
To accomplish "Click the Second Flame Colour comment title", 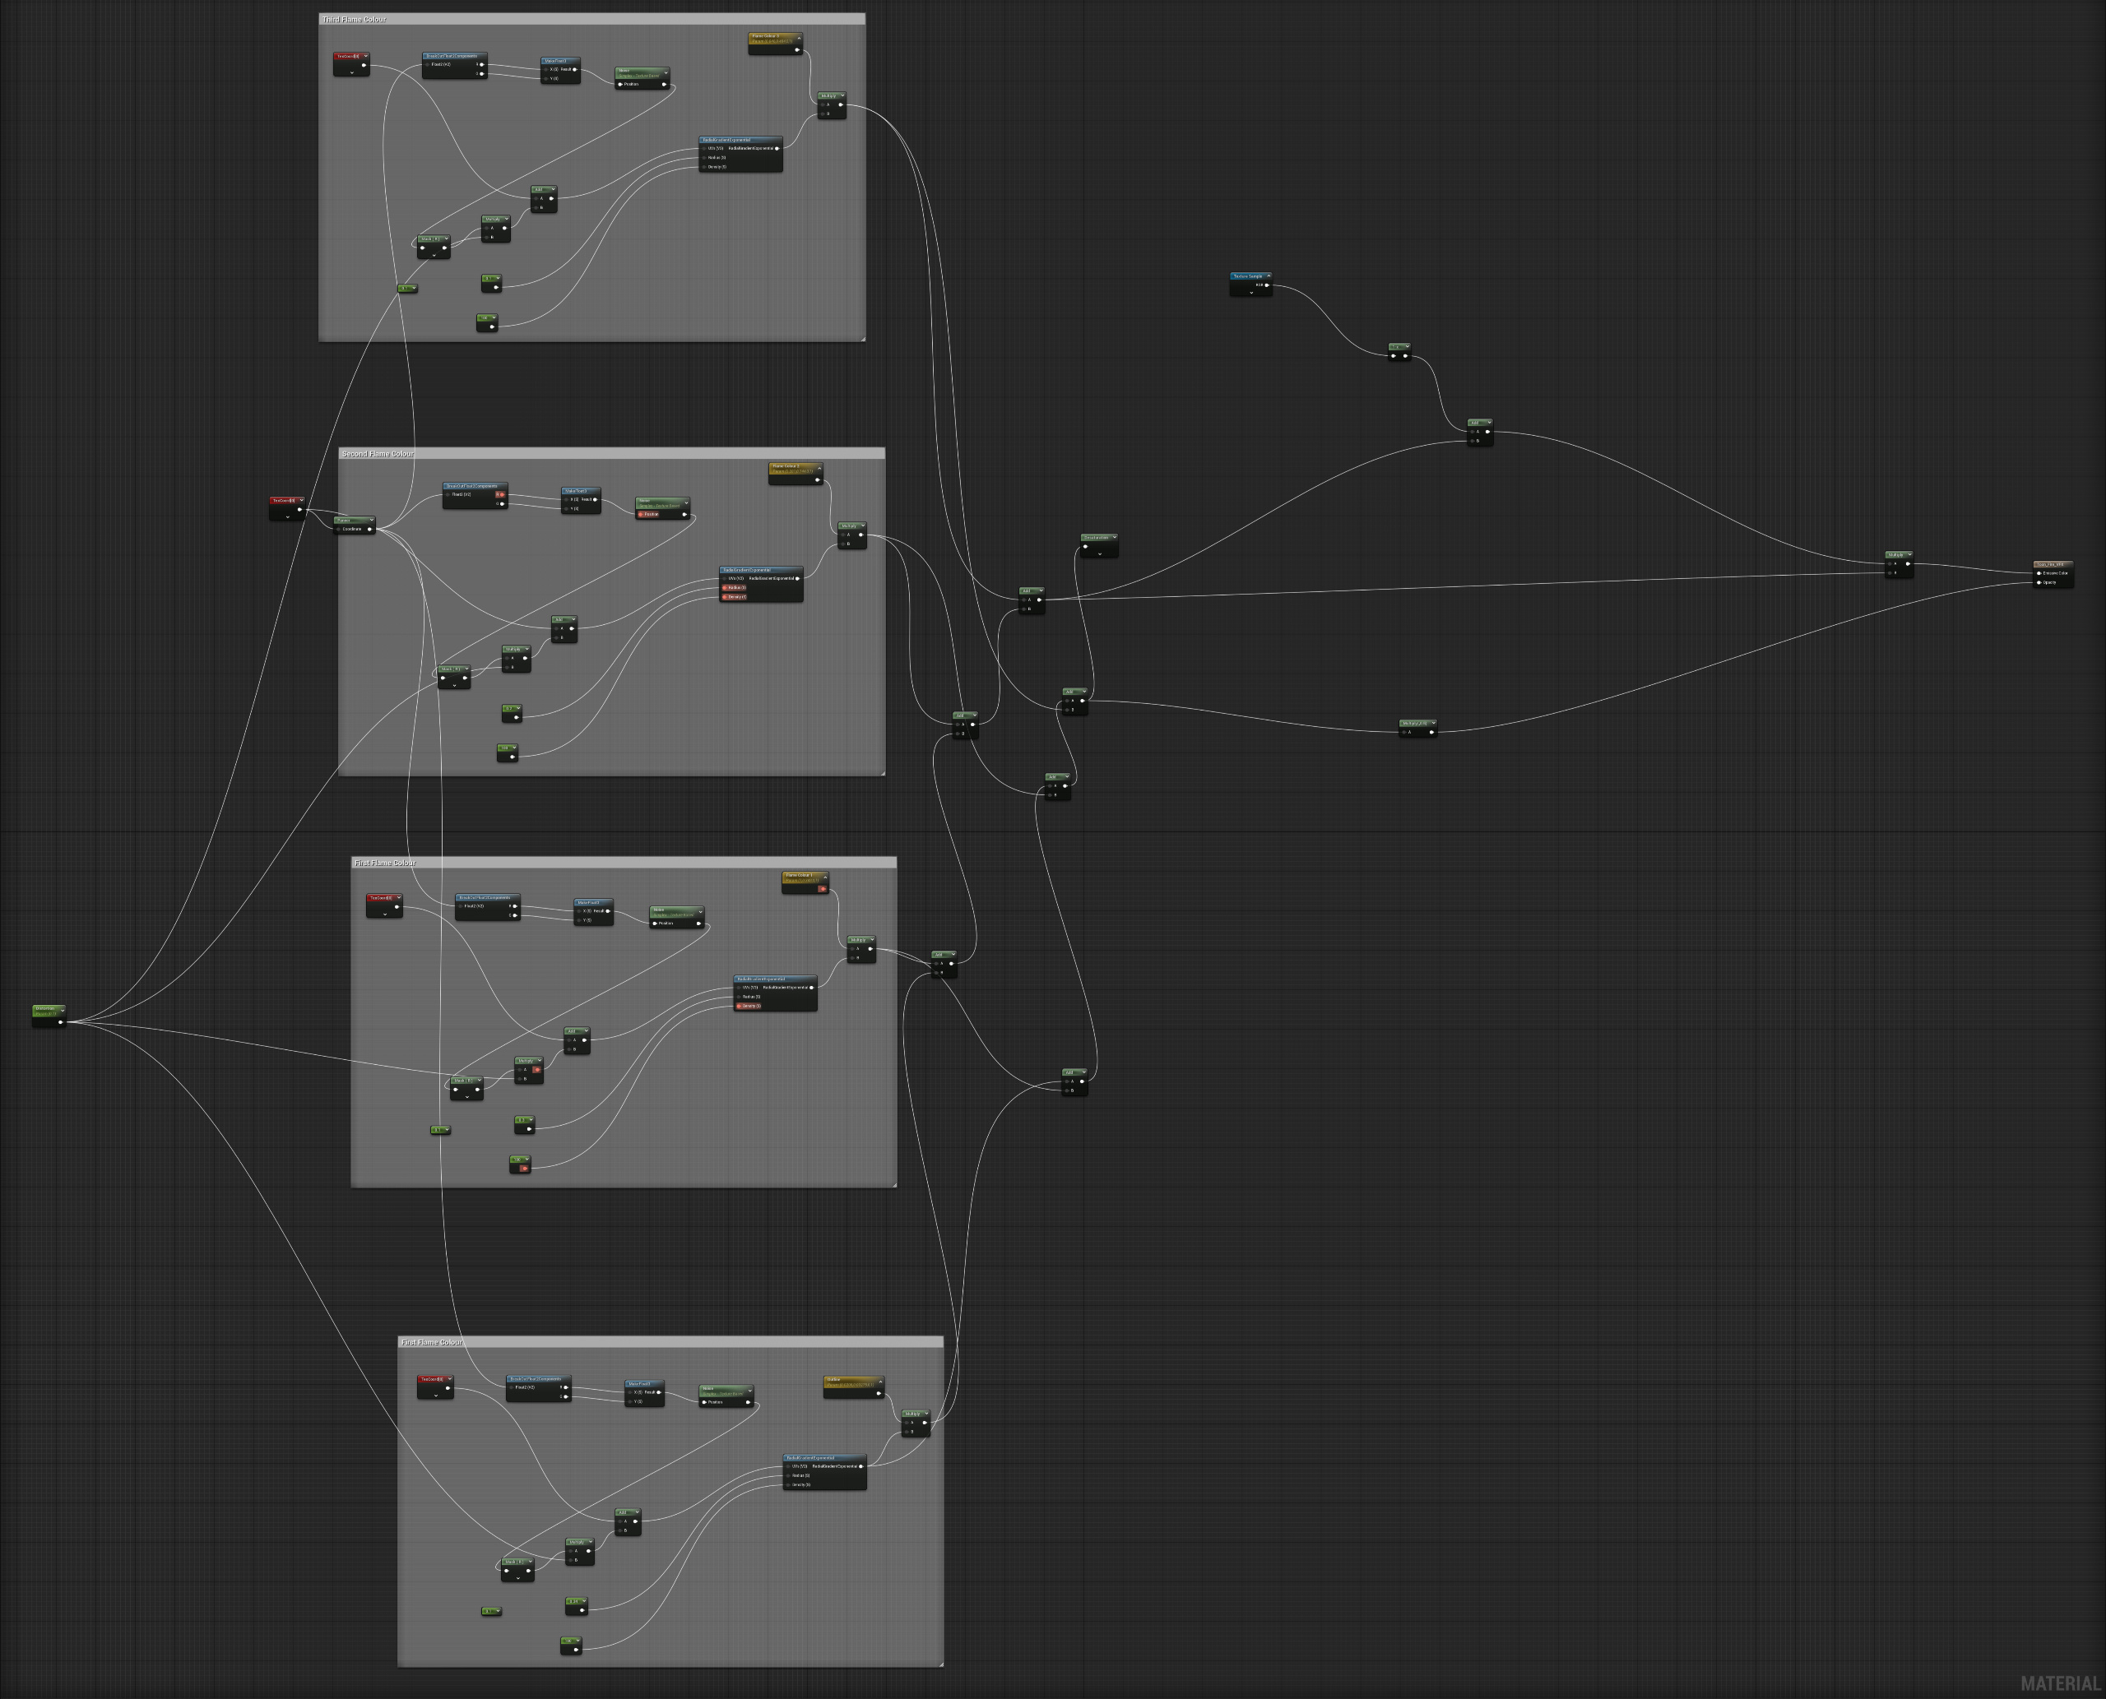I will point(378,454).
